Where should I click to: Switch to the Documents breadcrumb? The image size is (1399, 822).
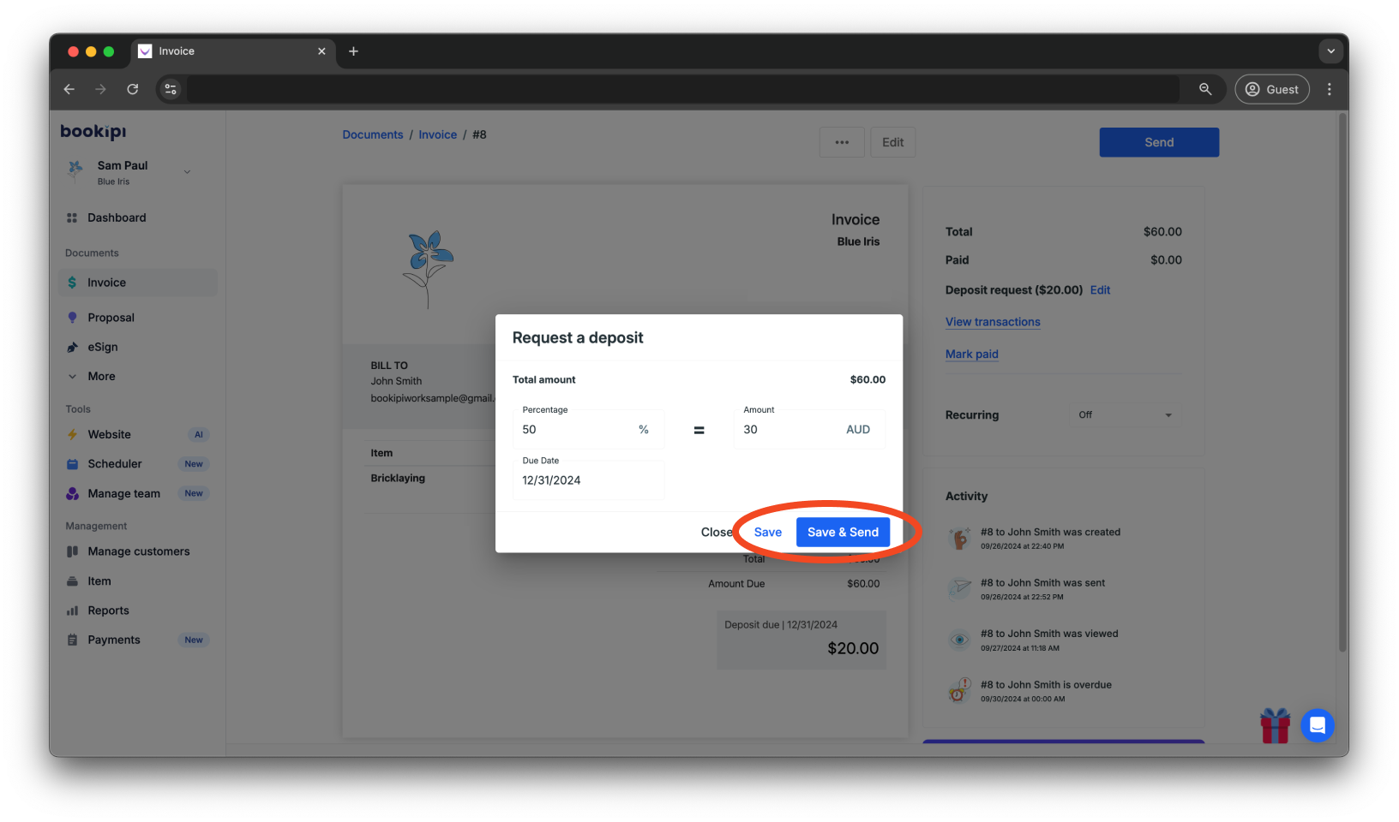[x=372, y=134]
